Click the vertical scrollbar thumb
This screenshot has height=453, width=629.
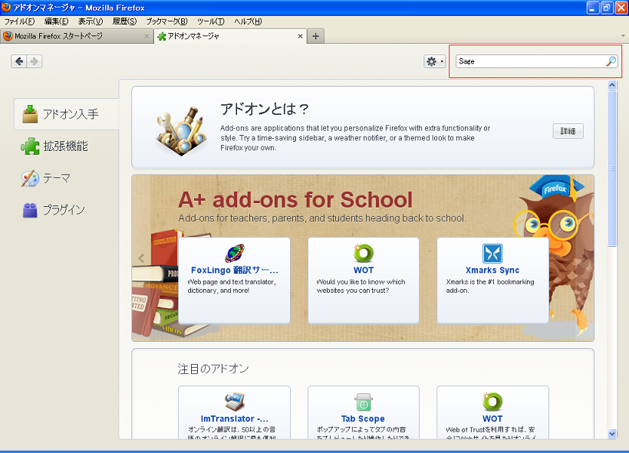point(612,169)
